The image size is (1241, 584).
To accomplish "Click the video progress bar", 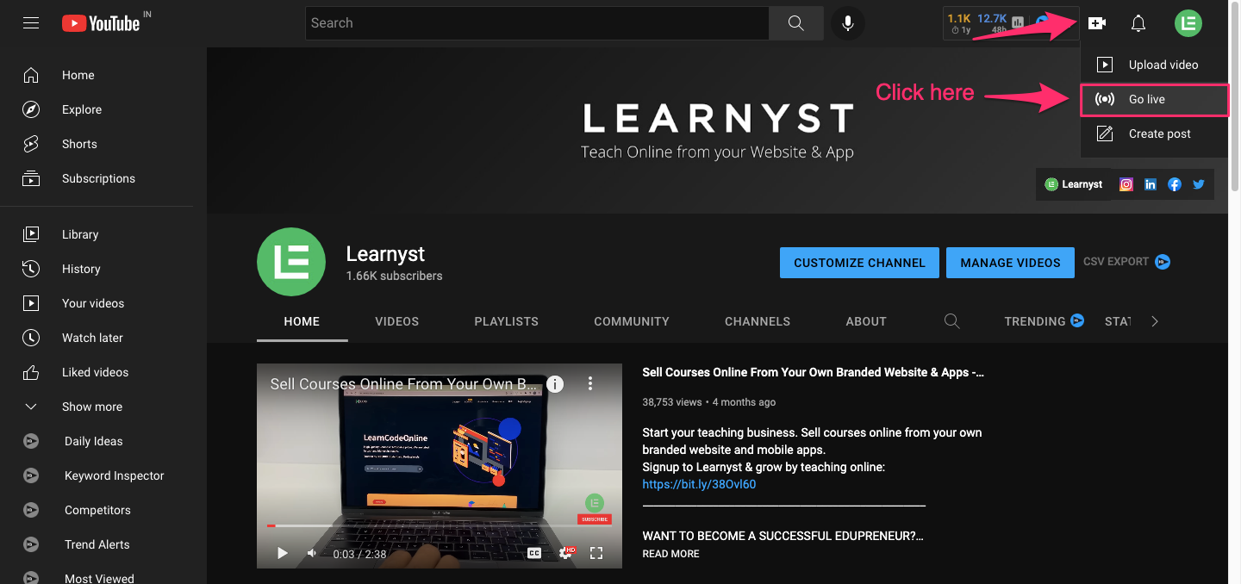I will 440,525.
